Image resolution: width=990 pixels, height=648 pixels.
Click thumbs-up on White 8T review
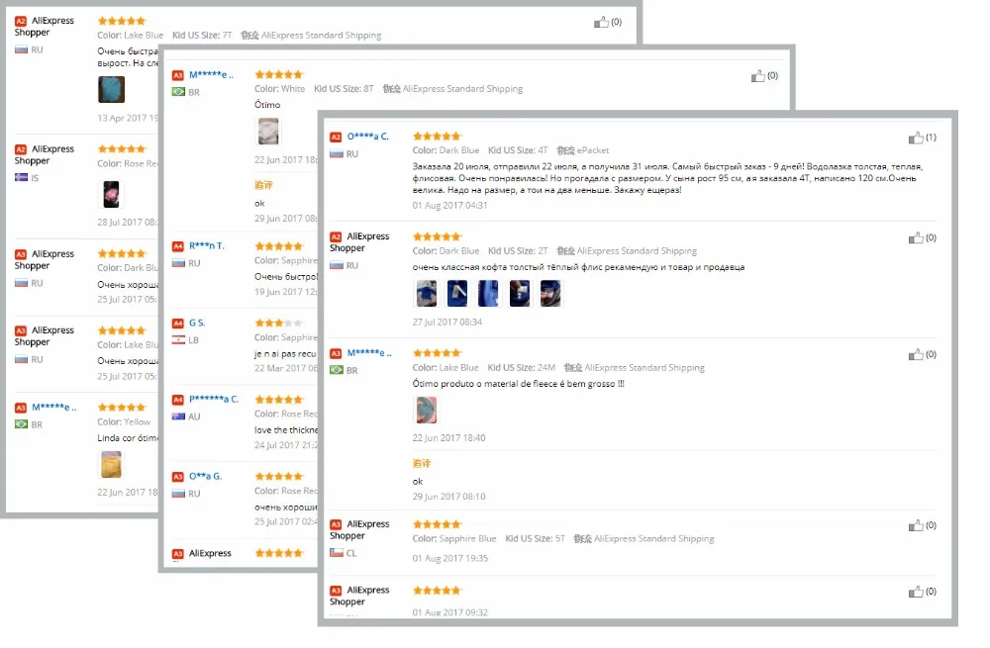pos(757,76)
